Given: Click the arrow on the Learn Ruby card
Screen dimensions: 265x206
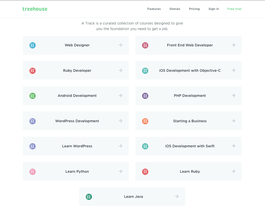Looking at the screenshot, I should (x=233, y=171).
